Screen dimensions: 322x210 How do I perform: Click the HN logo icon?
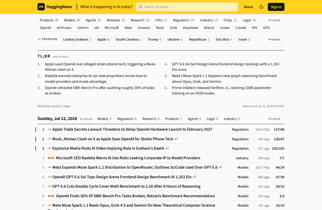[41, 7]
